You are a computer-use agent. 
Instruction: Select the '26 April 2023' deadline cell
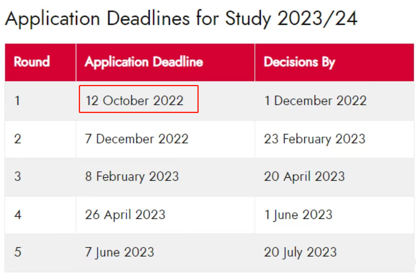[x=125, y=214]
